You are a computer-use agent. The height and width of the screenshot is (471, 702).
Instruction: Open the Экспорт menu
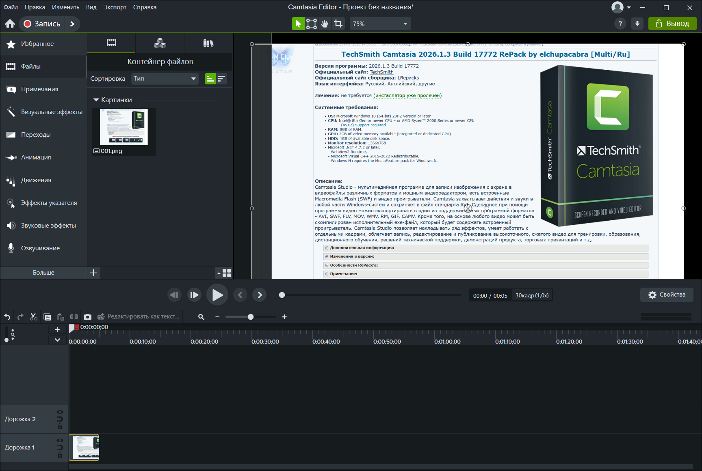pyautogui.click(x=115, y=7)
